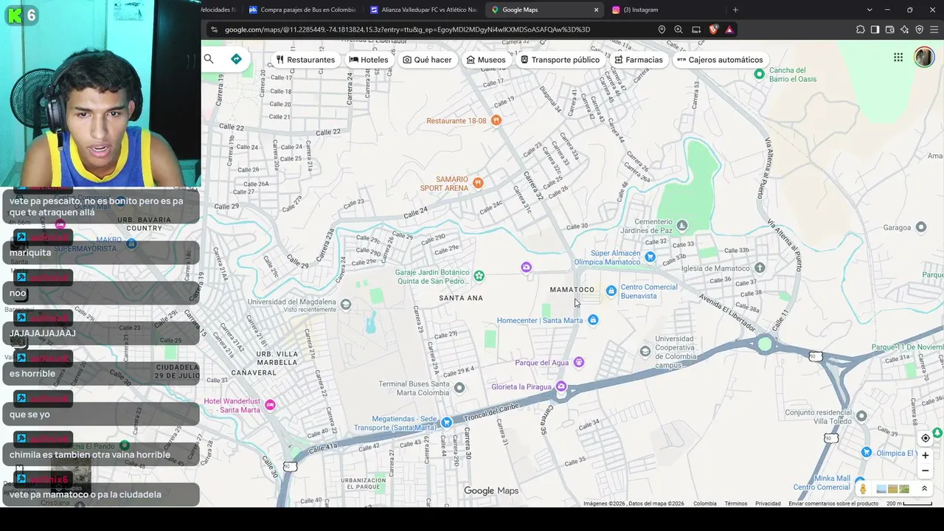Click the MAMATOCO neighborhood label

coord(572,290)
